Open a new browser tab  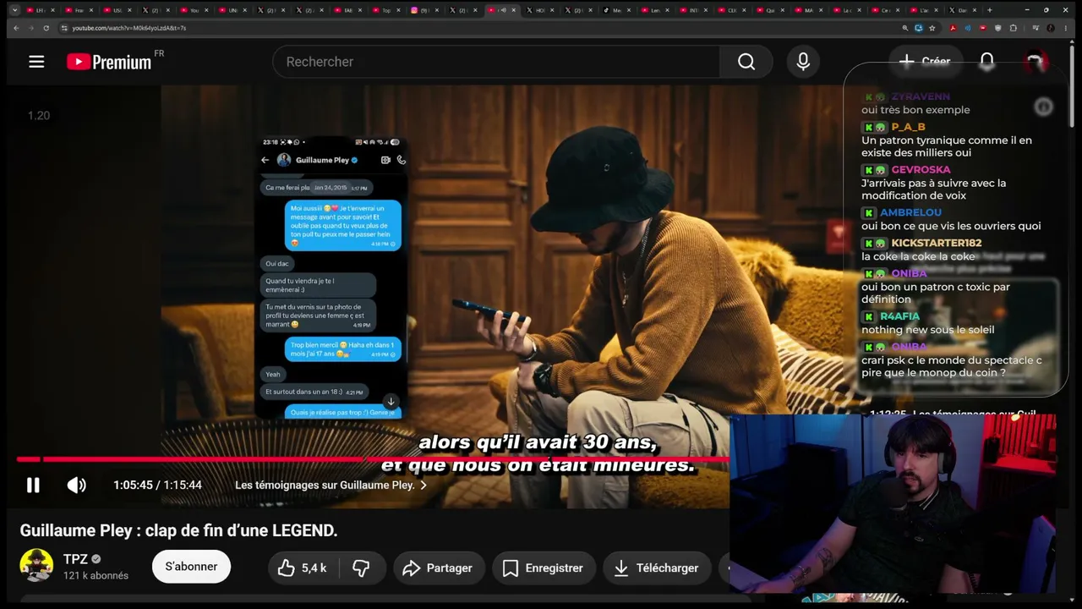[x=990, y=10]
